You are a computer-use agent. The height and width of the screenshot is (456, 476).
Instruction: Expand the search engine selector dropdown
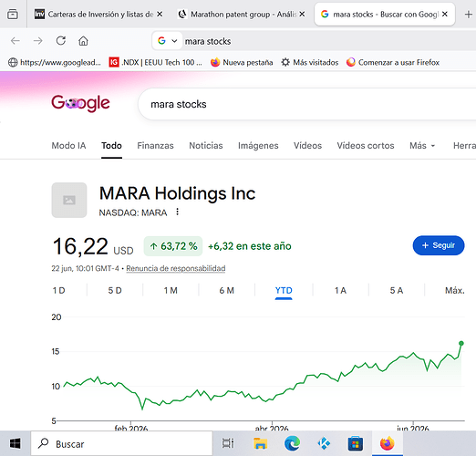[167, 40]
